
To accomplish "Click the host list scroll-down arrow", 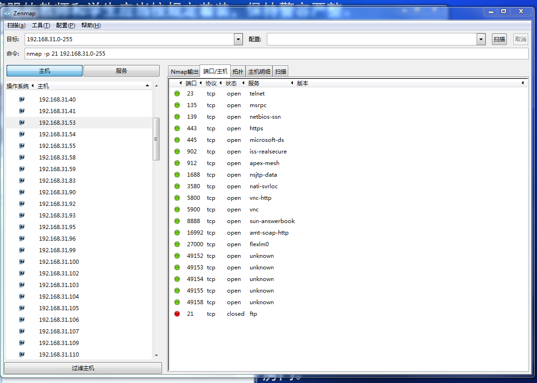I will click(x=156, y=356).
